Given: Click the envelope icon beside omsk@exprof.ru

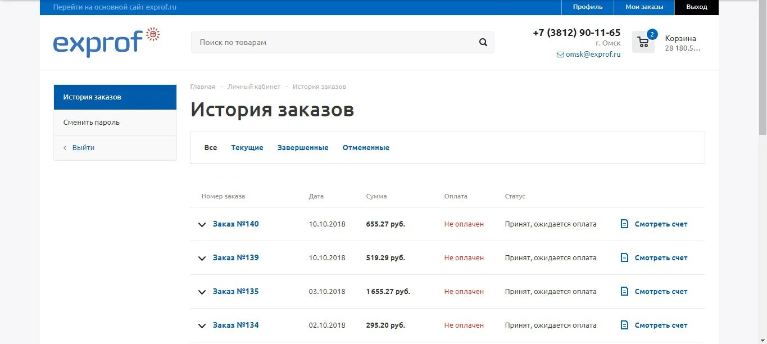Looking at the screenshot, I should tap(560, 55).
